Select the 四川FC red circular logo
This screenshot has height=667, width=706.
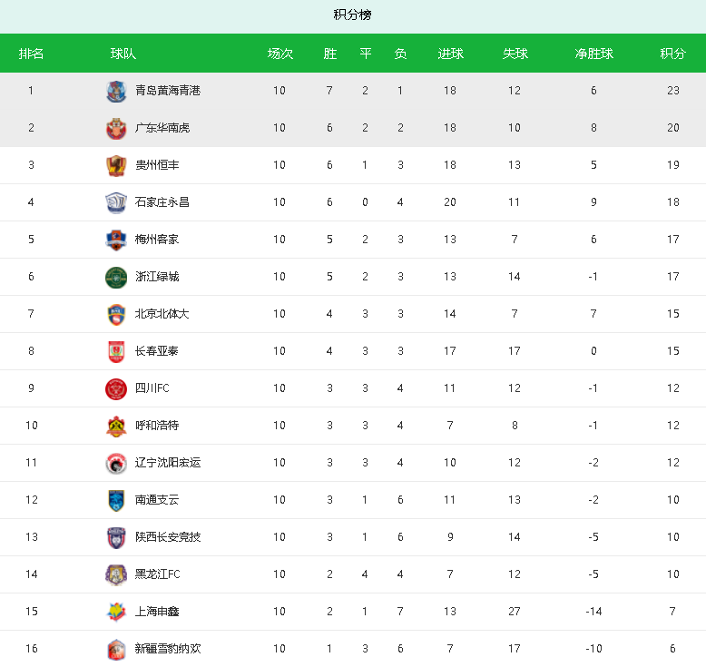click(116, 389)
